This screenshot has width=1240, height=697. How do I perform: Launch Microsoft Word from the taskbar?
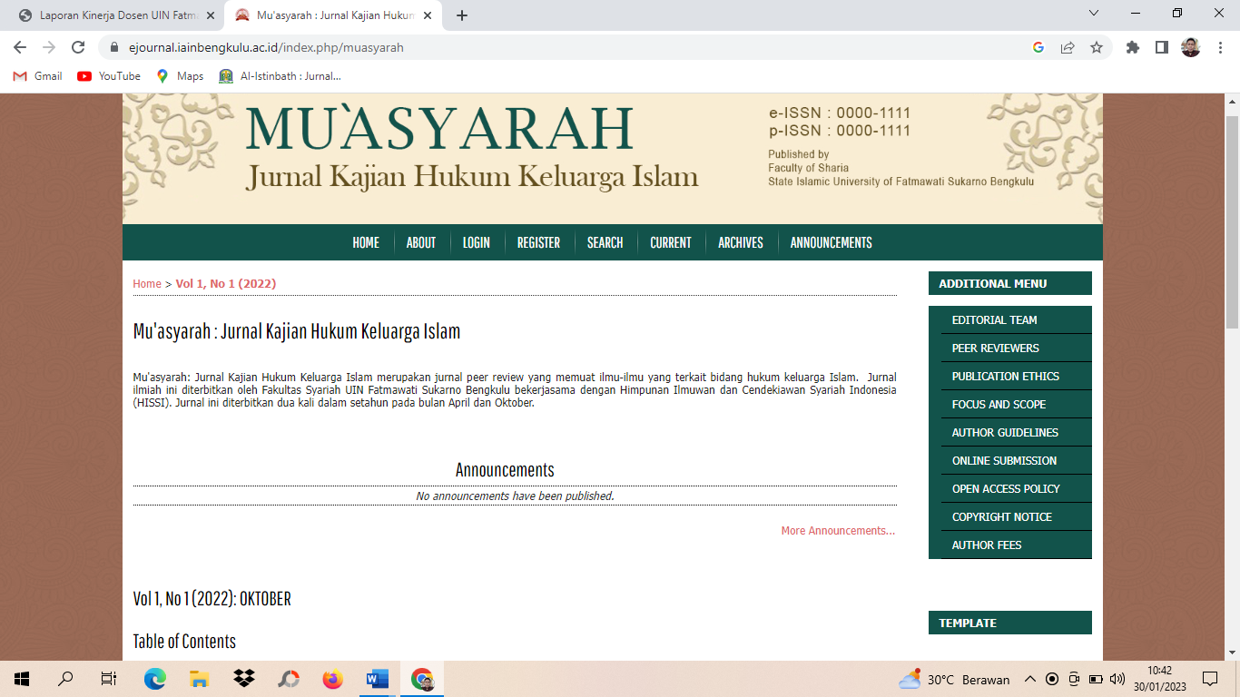pos(377,679)
